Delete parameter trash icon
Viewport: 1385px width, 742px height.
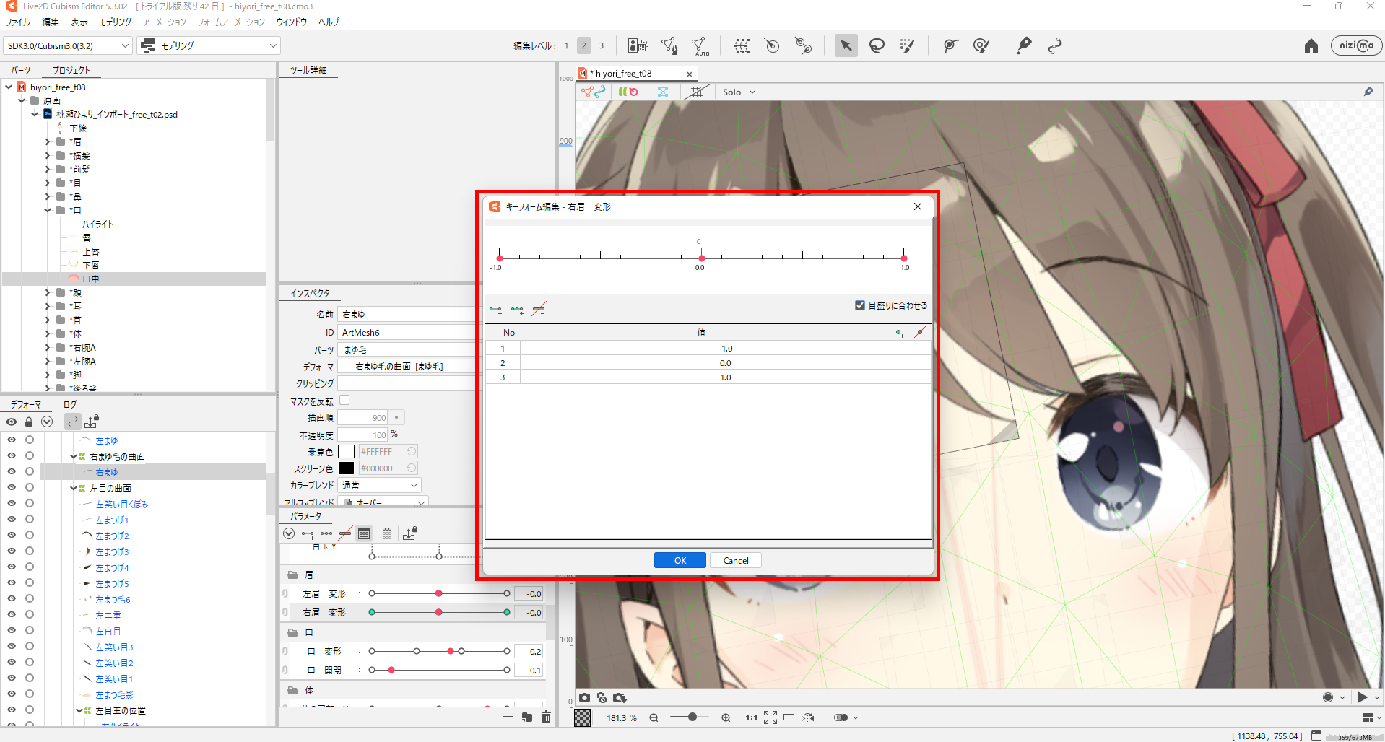click(546, 717)
